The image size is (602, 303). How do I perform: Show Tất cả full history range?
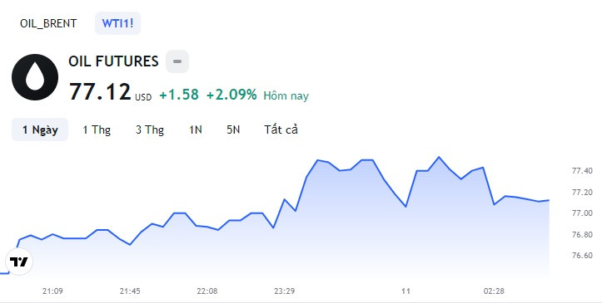click(x=281, y=130)
